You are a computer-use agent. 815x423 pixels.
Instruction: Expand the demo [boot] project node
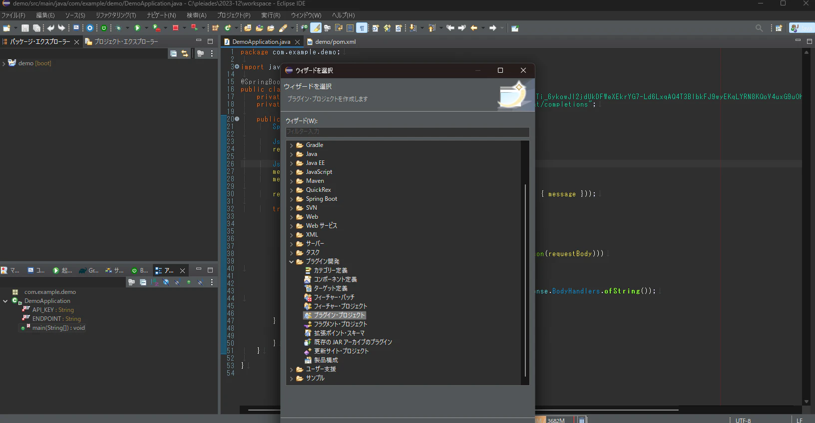point(4,64)
